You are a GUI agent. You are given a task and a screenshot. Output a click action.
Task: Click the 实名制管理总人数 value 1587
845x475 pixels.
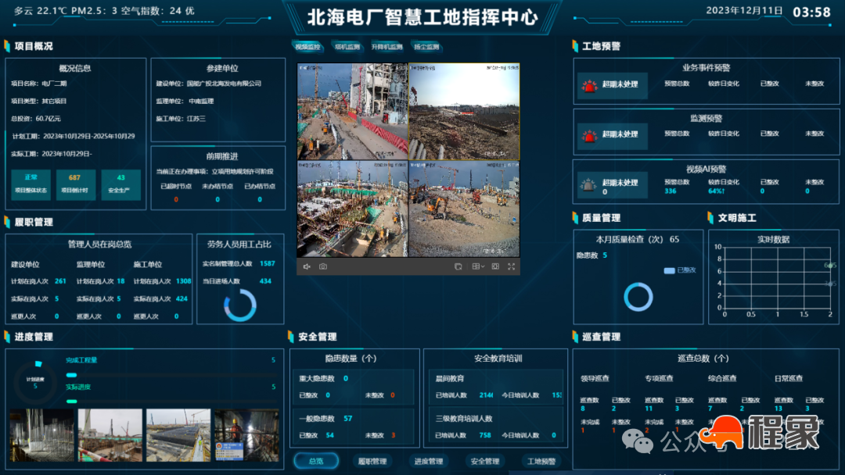[x=268, y=263]
